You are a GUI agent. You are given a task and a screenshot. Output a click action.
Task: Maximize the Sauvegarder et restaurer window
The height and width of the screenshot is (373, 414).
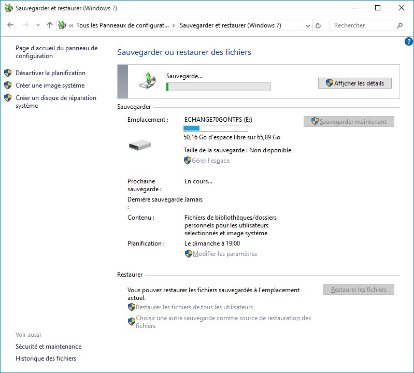coord(378,8)
